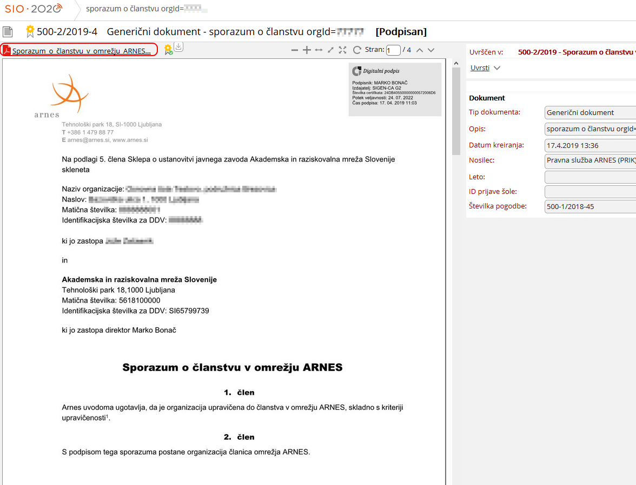
Task: Click the bold heading Sporazum o članstvu v omrežju ARNES
Action: (233, 367)
